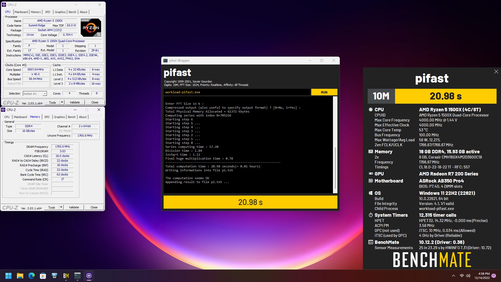Click the CAS# Latency 18.0 clocks value
Image resolution: width=501 pixels, height=282 pixels.
(x=62, y=156)
